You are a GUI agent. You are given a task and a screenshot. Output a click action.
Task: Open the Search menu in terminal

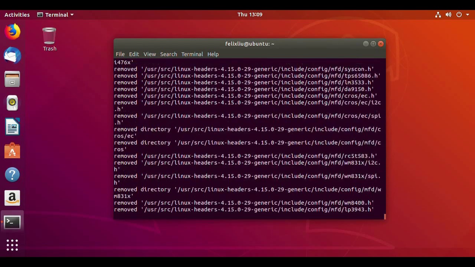point(168,54)
